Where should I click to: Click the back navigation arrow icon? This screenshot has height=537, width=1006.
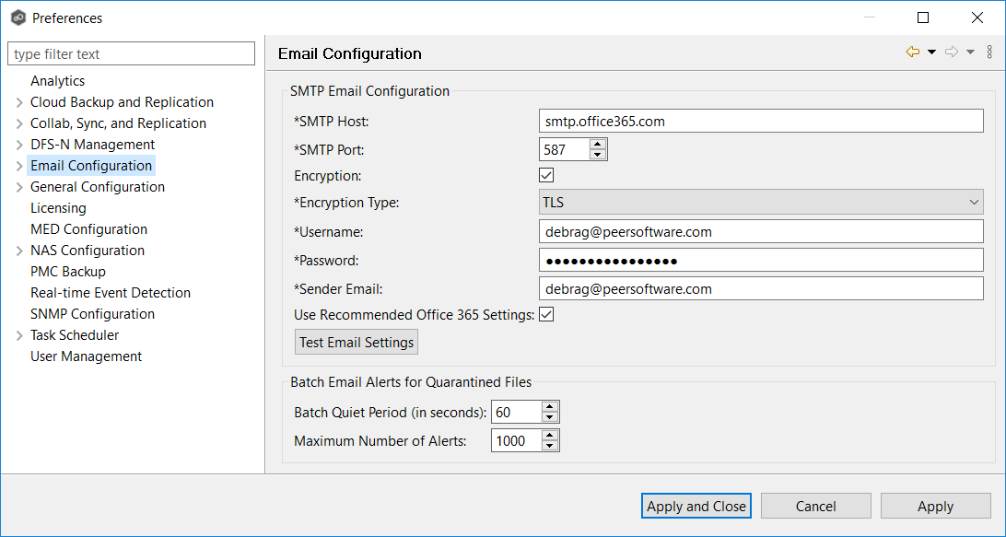(x=912, y=53)
